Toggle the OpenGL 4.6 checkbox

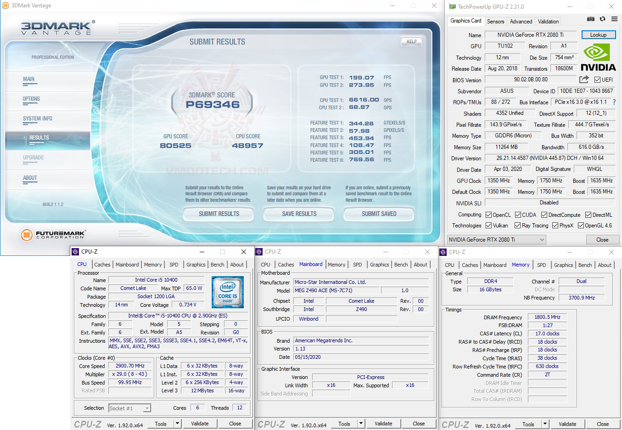coord(581,225)
